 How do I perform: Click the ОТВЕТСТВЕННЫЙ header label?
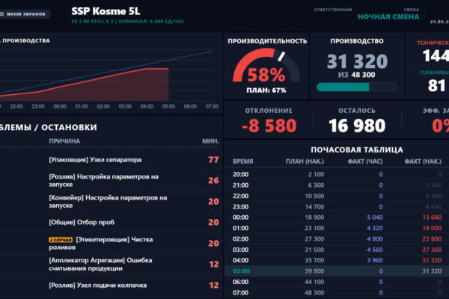tap(333, 10)
